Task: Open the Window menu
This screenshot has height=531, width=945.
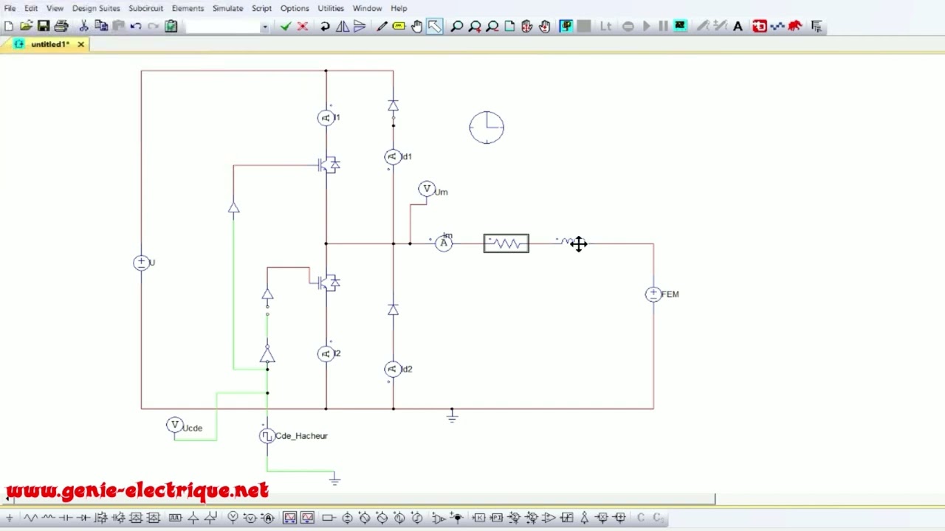Action: [367, 8]
